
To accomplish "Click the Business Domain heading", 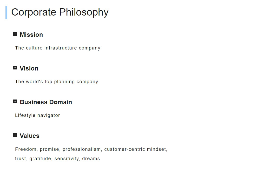I will [46, 102].
